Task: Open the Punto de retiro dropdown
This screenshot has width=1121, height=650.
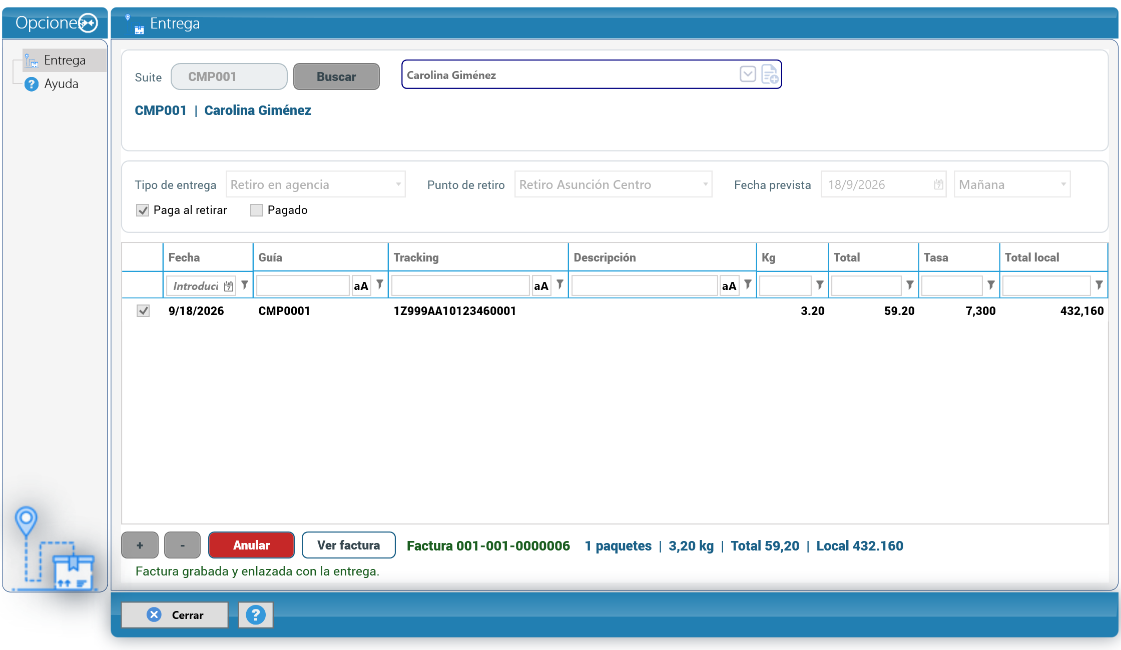Action: (x=613, y=184)
